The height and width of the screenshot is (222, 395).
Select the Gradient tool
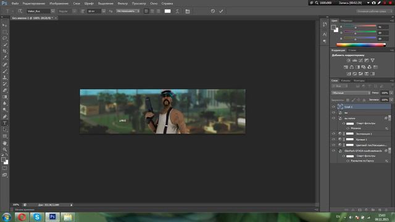(x=4, y=97)
